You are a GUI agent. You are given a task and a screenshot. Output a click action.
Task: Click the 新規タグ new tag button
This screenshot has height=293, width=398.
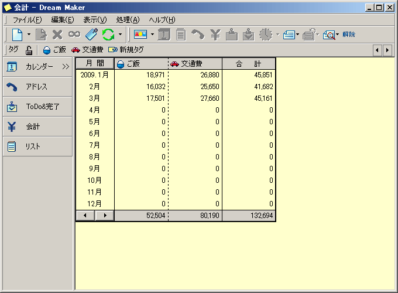pos(126,50)
